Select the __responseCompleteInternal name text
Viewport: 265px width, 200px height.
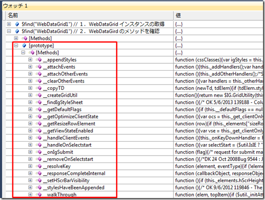click(74, 173)
